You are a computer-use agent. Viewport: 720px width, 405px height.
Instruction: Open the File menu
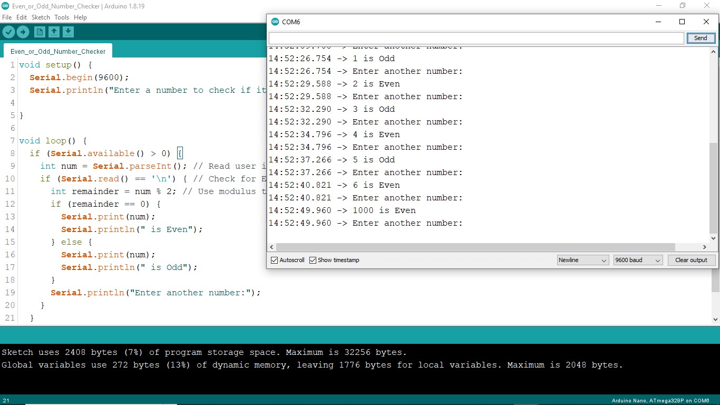[7, 17]
